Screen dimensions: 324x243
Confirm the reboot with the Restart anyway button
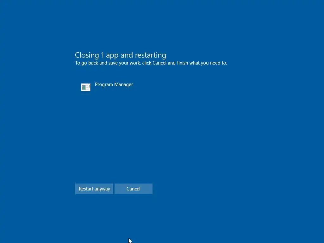(x=94, y=189)
